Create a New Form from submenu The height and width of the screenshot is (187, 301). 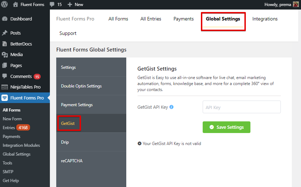coord(12,119)
